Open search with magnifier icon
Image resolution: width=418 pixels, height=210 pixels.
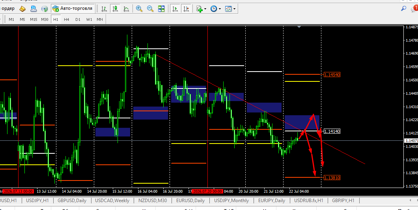[403, 9]
